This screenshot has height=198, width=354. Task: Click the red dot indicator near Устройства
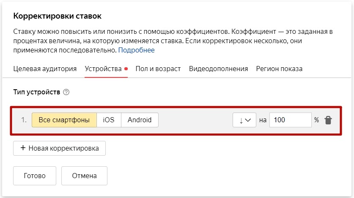coord(126,69)
